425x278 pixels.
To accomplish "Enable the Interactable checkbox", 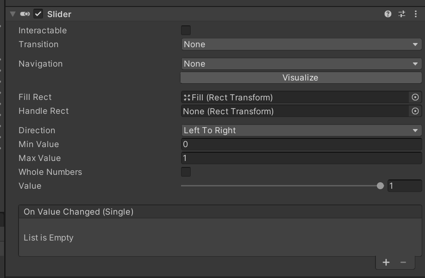I will click(185, 30).
